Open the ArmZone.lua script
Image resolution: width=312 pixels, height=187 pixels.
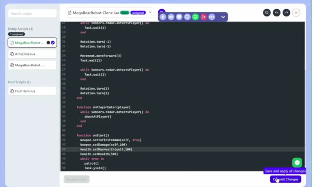coord(32,54)
